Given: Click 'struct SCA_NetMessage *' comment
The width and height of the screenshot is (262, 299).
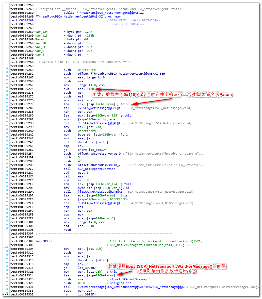Looking at the screenshot, I should click(130, 280).
